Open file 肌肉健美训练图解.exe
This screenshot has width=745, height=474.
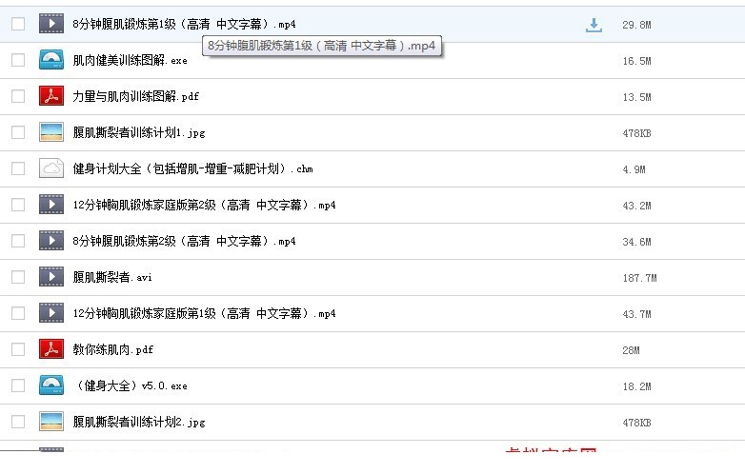(130, 60)
